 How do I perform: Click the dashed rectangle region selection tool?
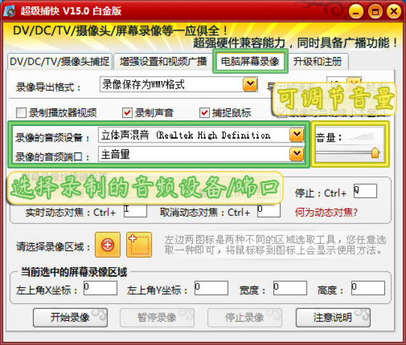coord(139,244)
